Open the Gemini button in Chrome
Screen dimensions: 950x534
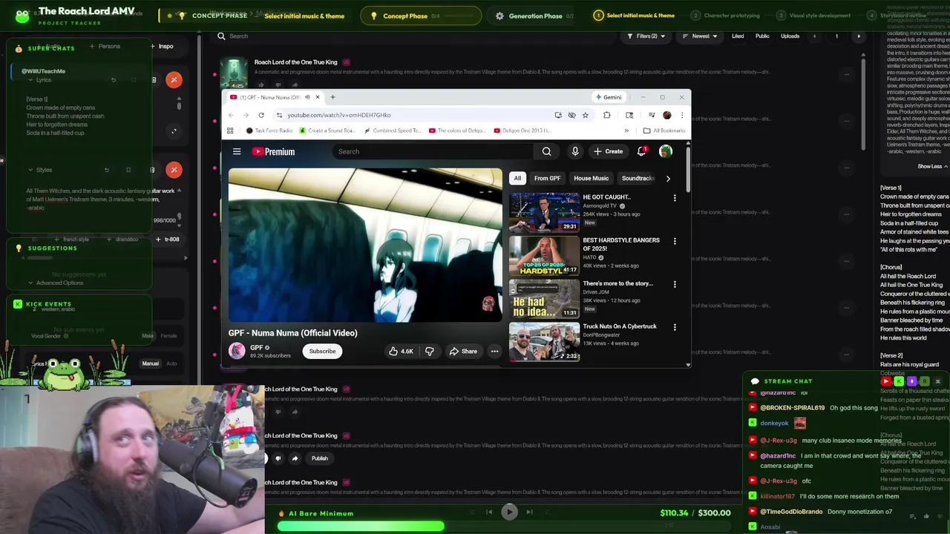click(x=608, y=97)
